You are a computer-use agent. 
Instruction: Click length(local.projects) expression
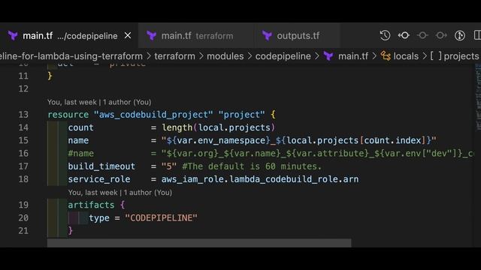[x=219, y=127]
